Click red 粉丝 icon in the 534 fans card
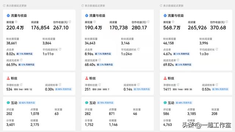The image size is (235, 132). [8, 78]
